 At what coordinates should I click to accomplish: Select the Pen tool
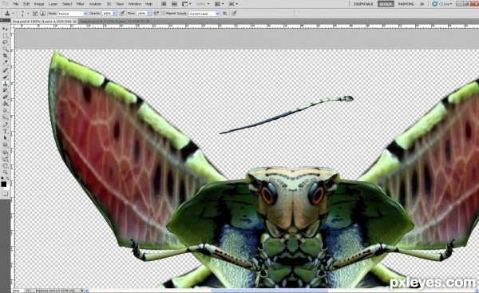(6, 125)
